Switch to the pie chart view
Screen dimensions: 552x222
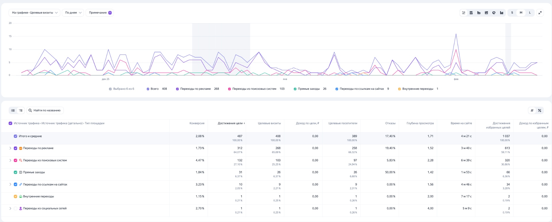point(494,13)
